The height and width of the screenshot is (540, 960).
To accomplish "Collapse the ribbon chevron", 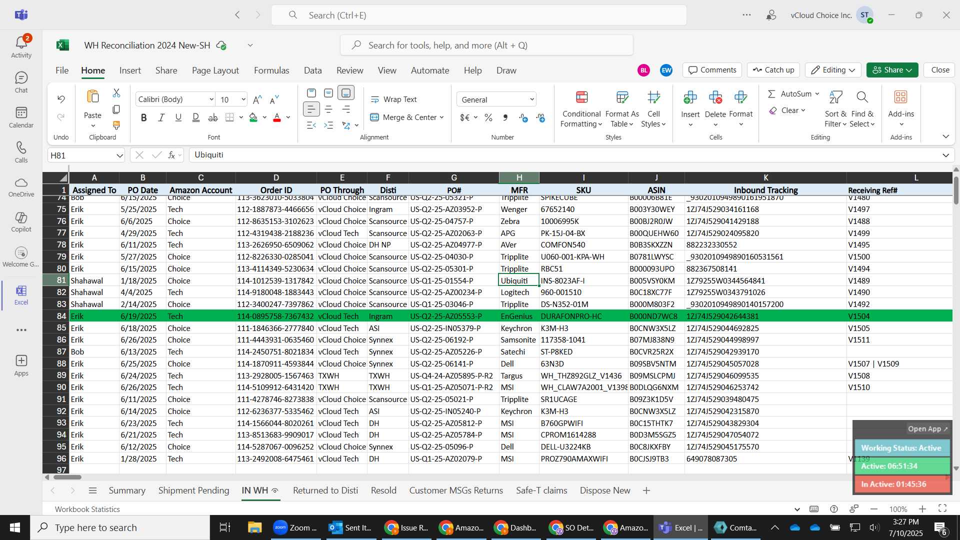I will [946, 136].
